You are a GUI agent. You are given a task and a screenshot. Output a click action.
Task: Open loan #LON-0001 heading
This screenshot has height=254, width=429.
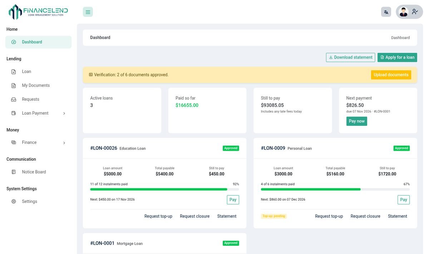click(x=102, y=243)
